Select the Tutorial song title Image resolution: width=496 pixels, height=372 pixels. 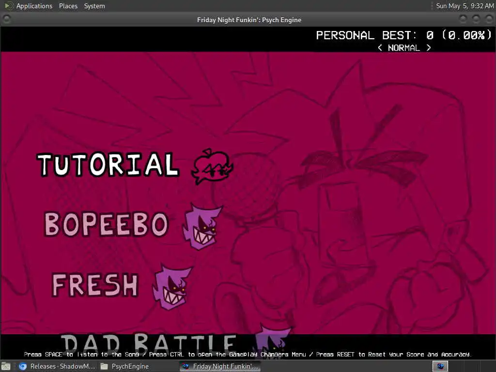tap(108, 164)
